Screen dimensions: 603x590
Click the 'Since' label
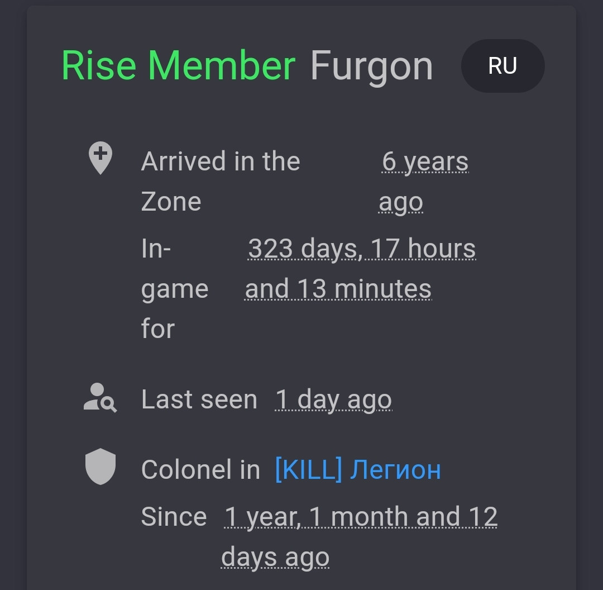click(x=174, y=517)
